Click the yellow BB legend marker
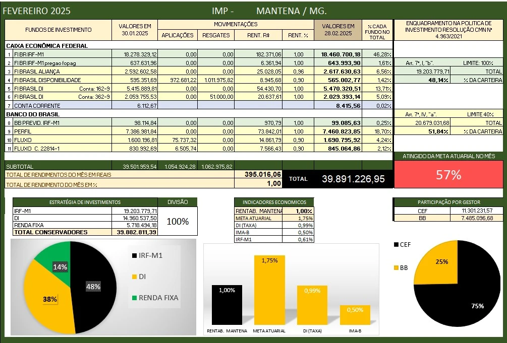Viewport: 507px width, 343px height. coord(395,267)
